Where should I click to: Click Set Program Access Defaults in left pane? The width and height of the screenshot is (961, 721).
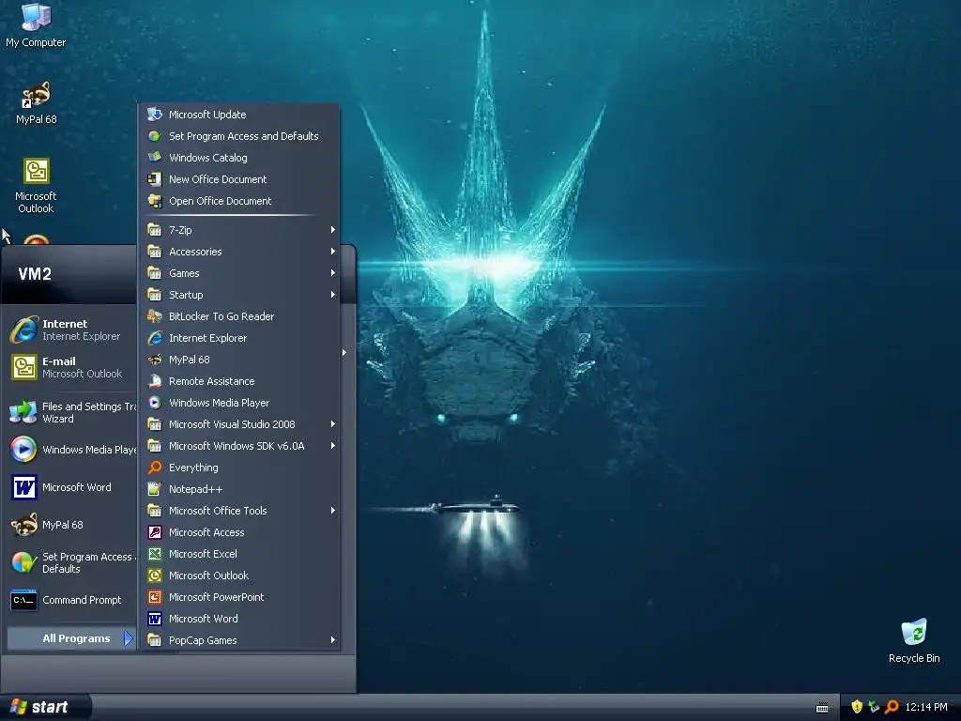(x=71, y=563)
